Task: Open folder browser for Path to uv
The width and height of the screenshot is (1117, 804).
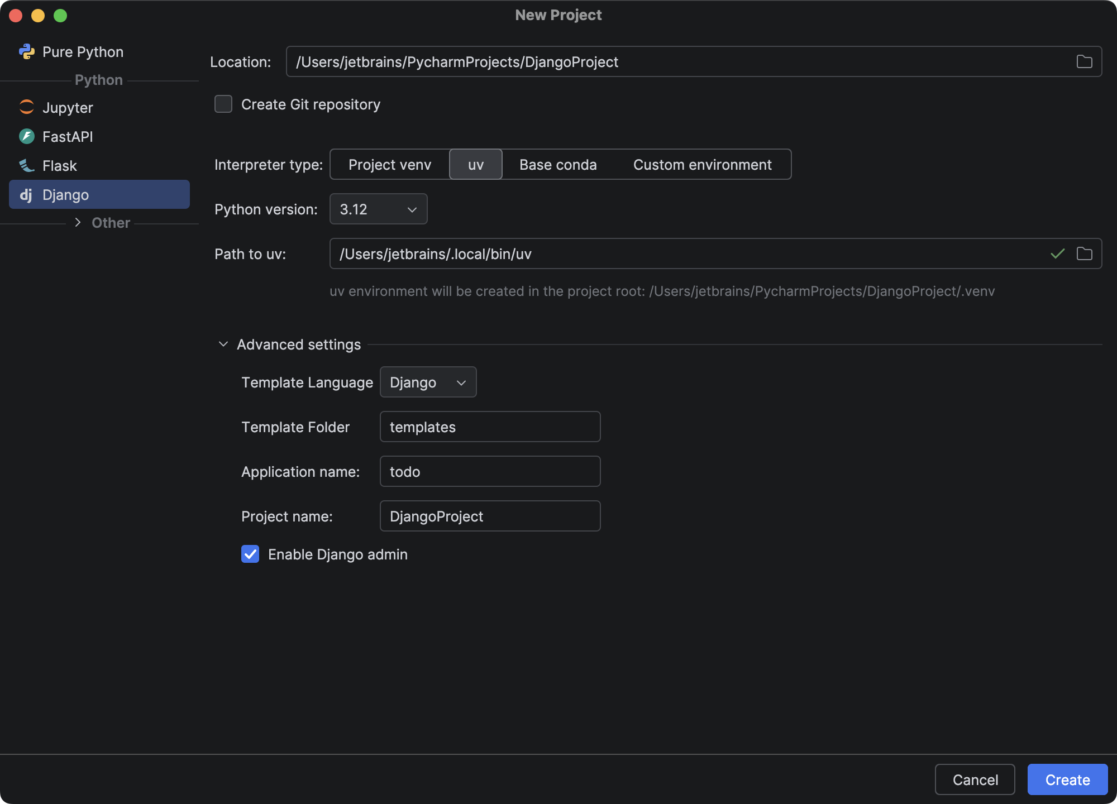Action: (1084, 253)
